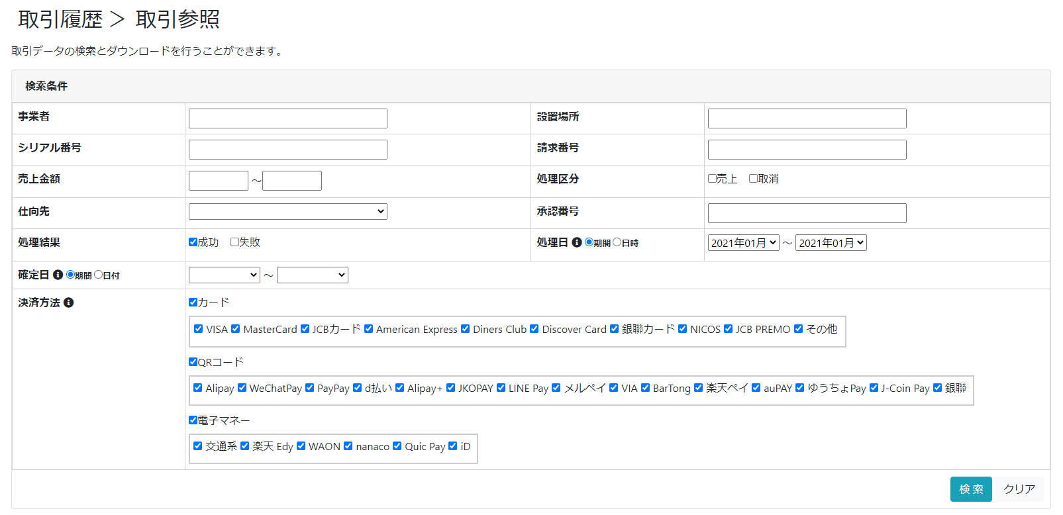Click the 取引履歴 breadcrumb text

60,20
